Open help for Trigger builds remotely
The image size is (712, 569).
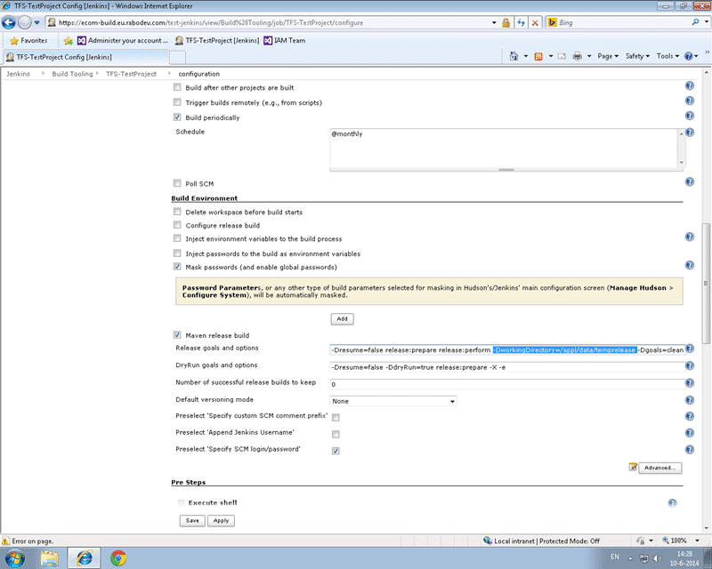(x=689, y=100)
